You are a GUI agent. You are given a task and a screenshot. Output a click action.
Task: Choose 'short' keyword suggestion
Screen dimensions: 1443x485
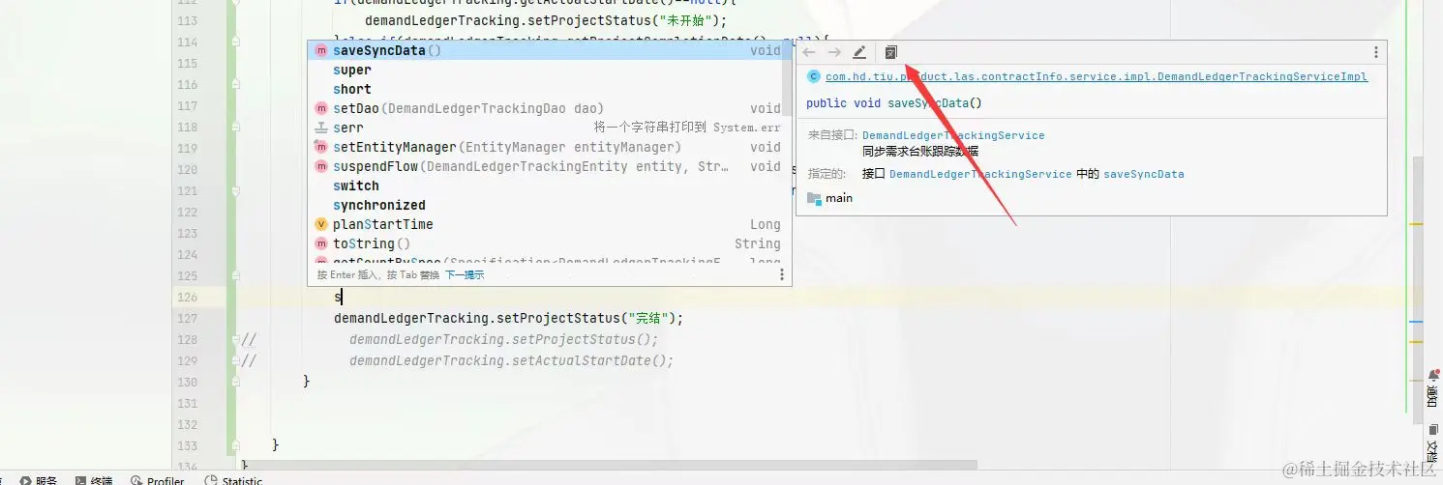pos(549,89)
